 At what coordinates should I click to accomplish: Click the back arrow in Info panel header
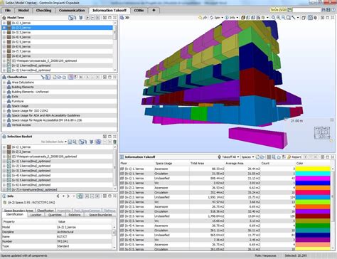[x=58, y=196]
